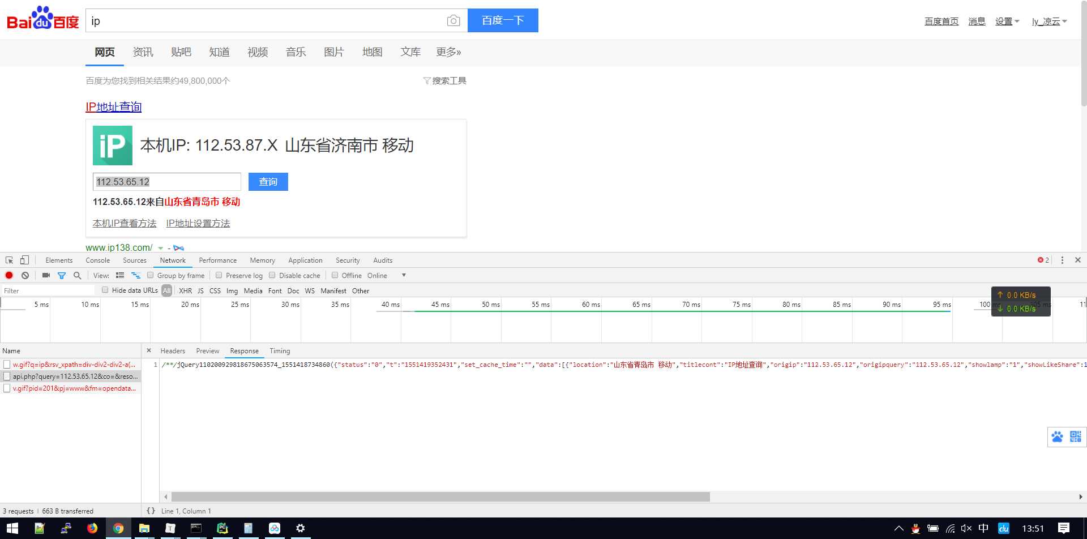Switch to the Console tab
Image resolution: width=1087 pixels, height=539 pixels.
coord(97,260)
